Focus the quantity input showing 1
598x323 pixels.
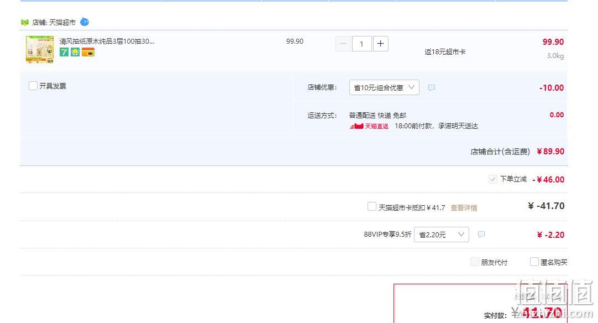361,44
